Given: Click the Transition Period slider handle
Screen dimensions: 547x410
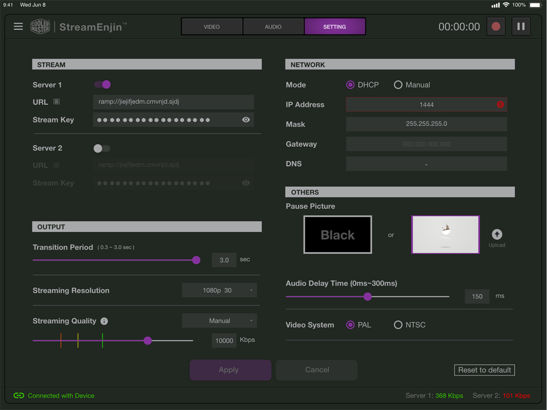Looking at the screenshot, I should pyautogui.click(x=196, y=260).
